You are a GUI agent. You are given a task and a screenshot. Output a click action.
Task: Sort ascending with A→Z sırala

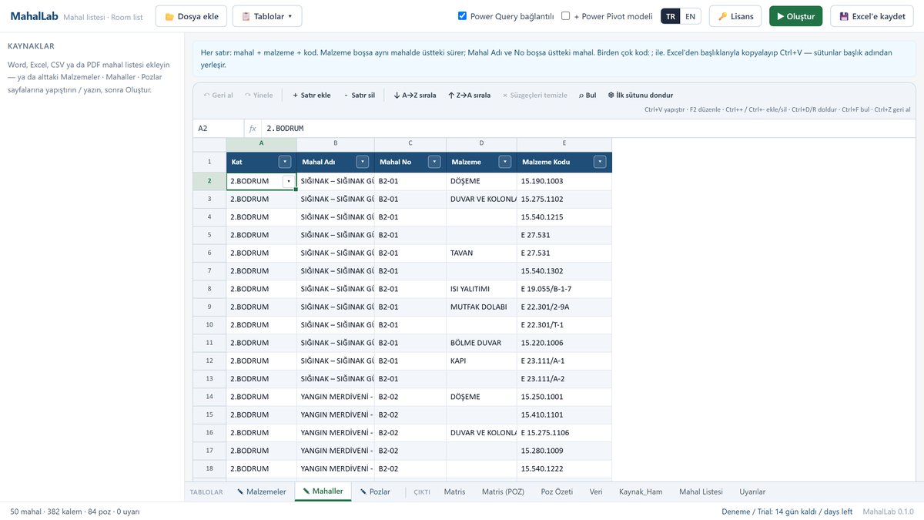click(x=414, y=96)
